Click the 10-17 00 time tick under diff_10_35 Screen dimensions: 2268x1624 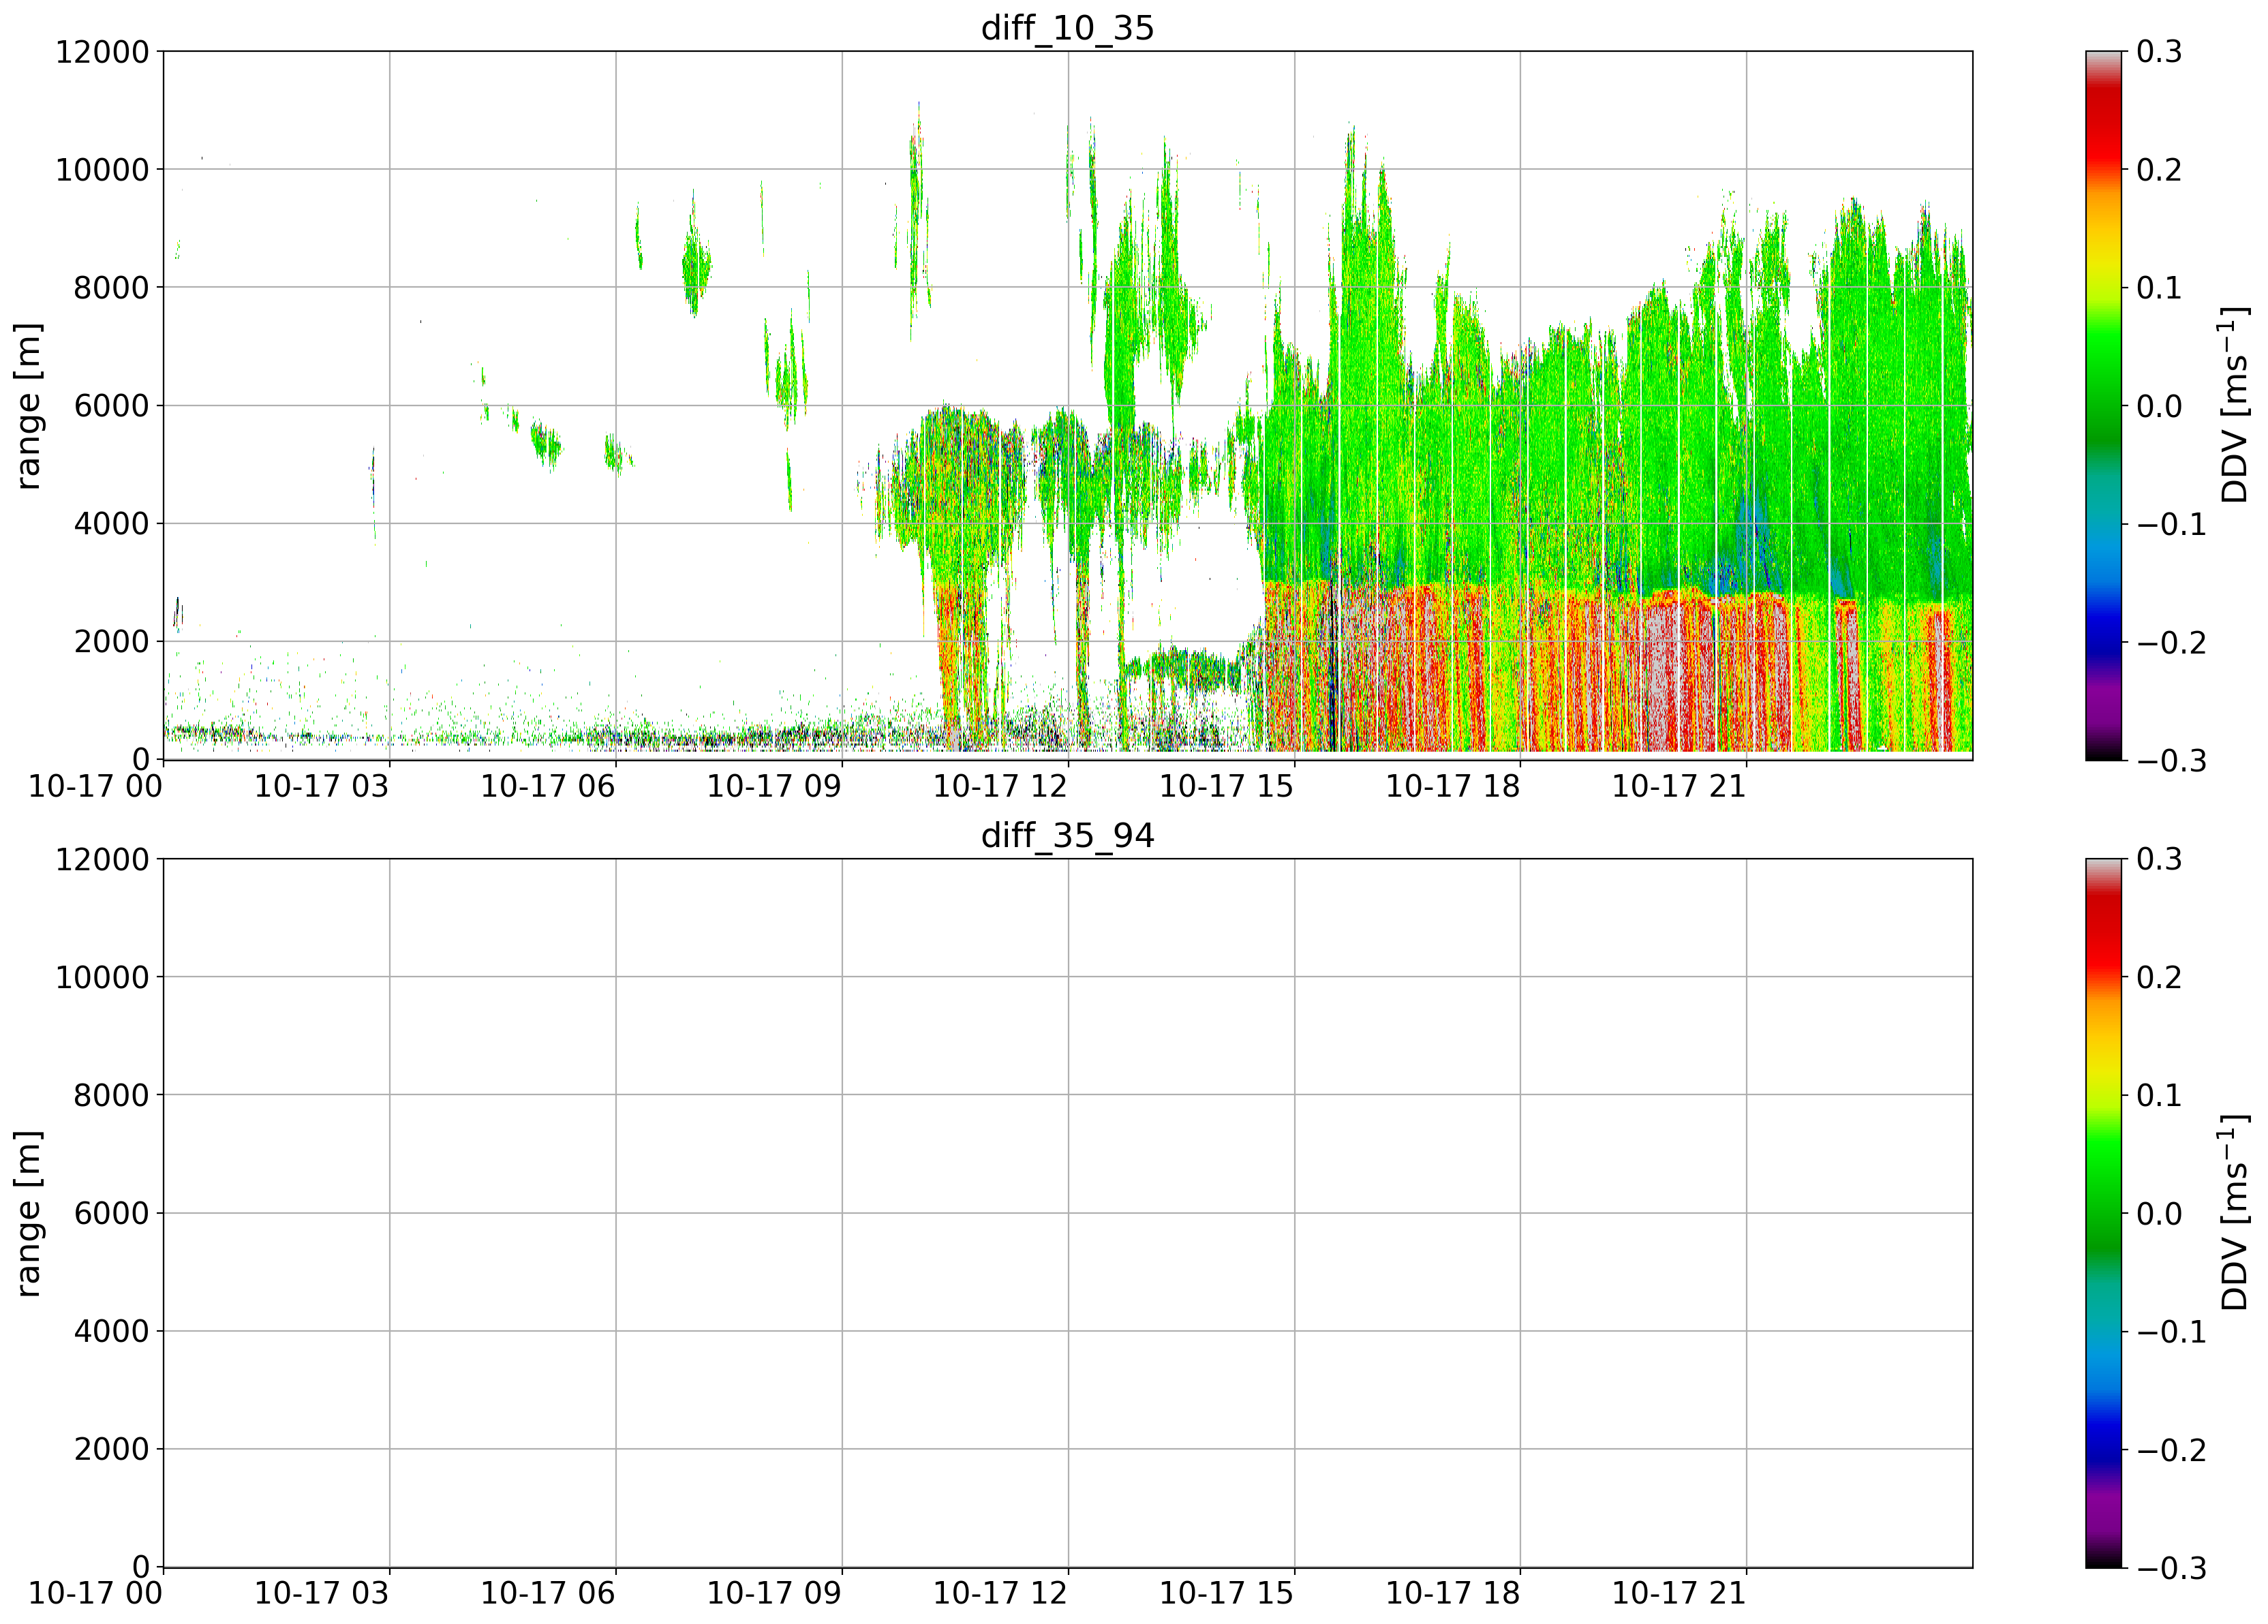95,786
